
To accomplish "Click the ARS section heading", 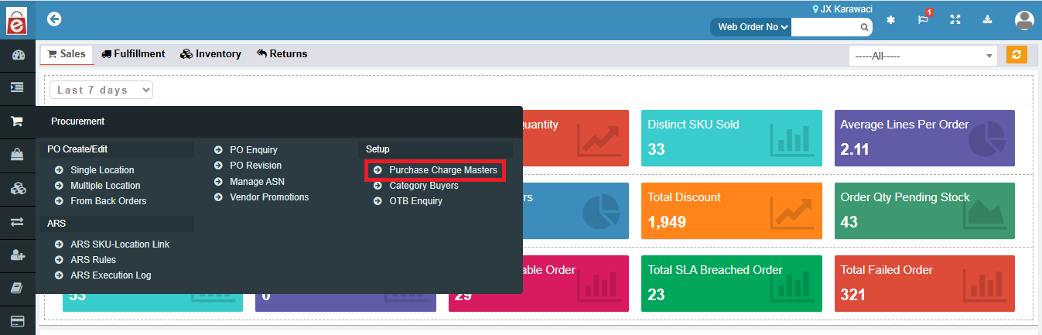I will [117, 224].
